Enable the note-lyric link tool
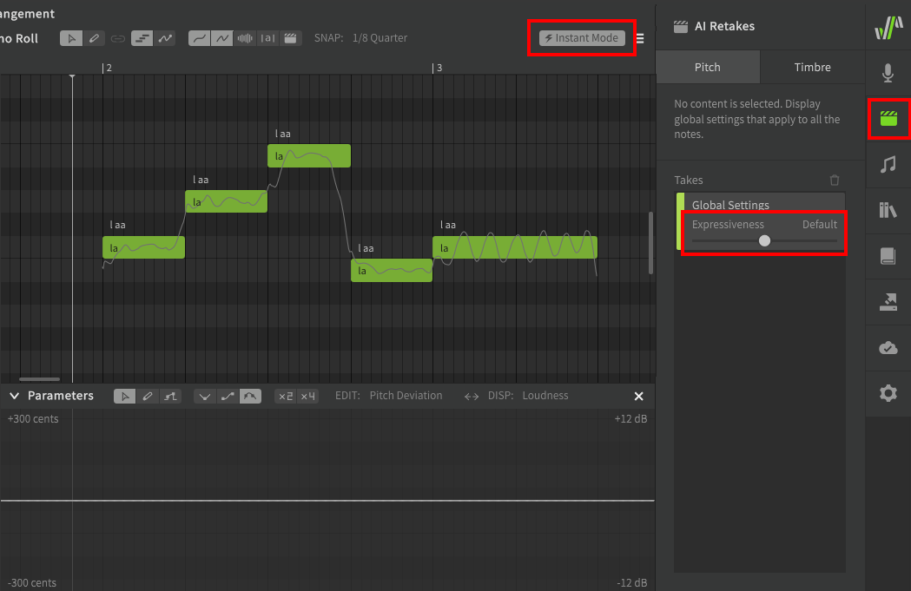The height and width of the screenshot is (591, 911). (117, 37)
